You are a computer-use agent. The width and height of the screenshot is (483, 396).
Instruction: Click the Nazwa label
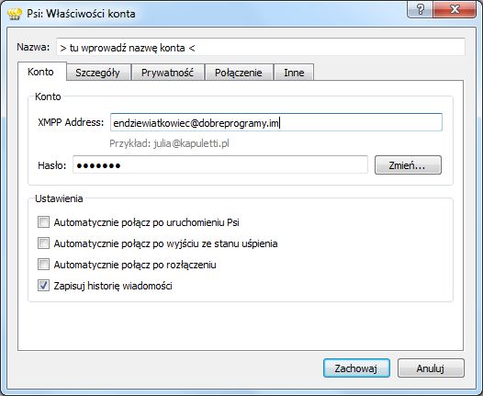tap(33, 47)
